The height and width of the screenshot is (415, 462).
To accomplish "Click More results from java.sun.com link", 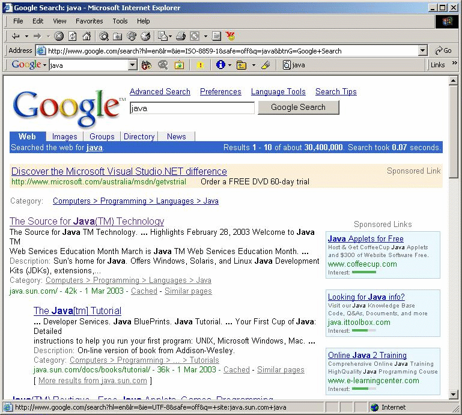I will pos(93,381).
